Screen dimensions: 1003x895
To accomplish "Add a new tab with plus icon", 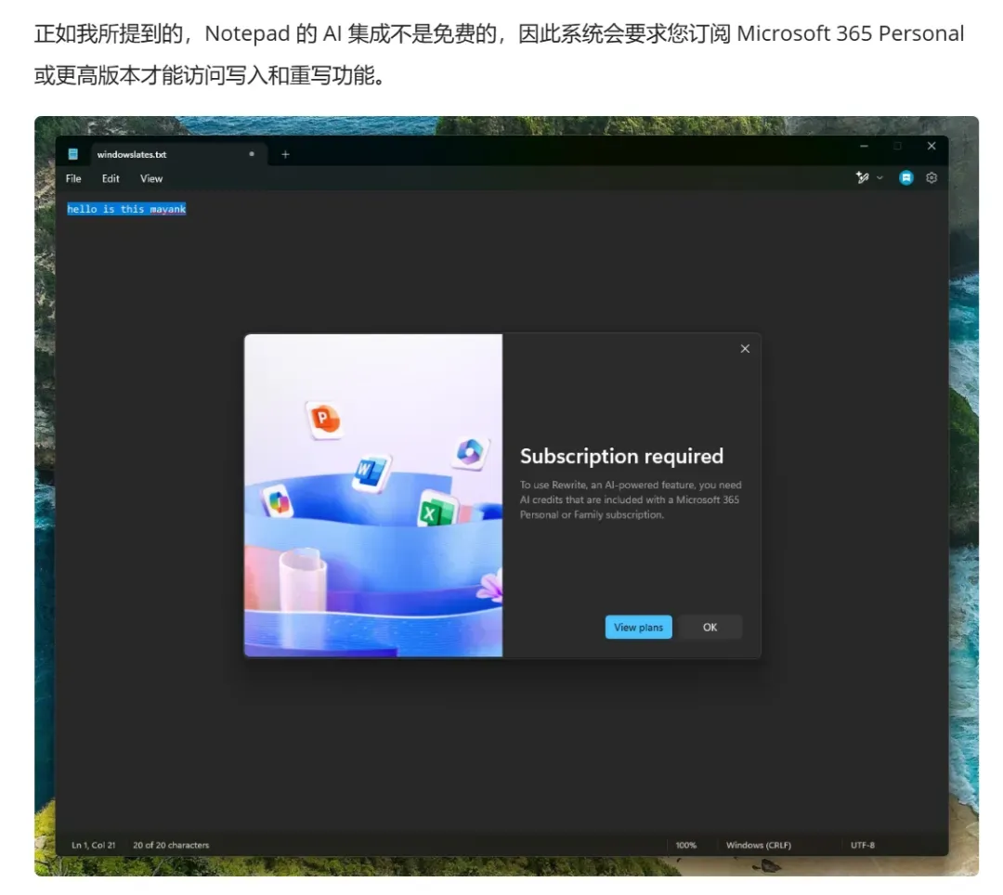I will tap(285, 154).
